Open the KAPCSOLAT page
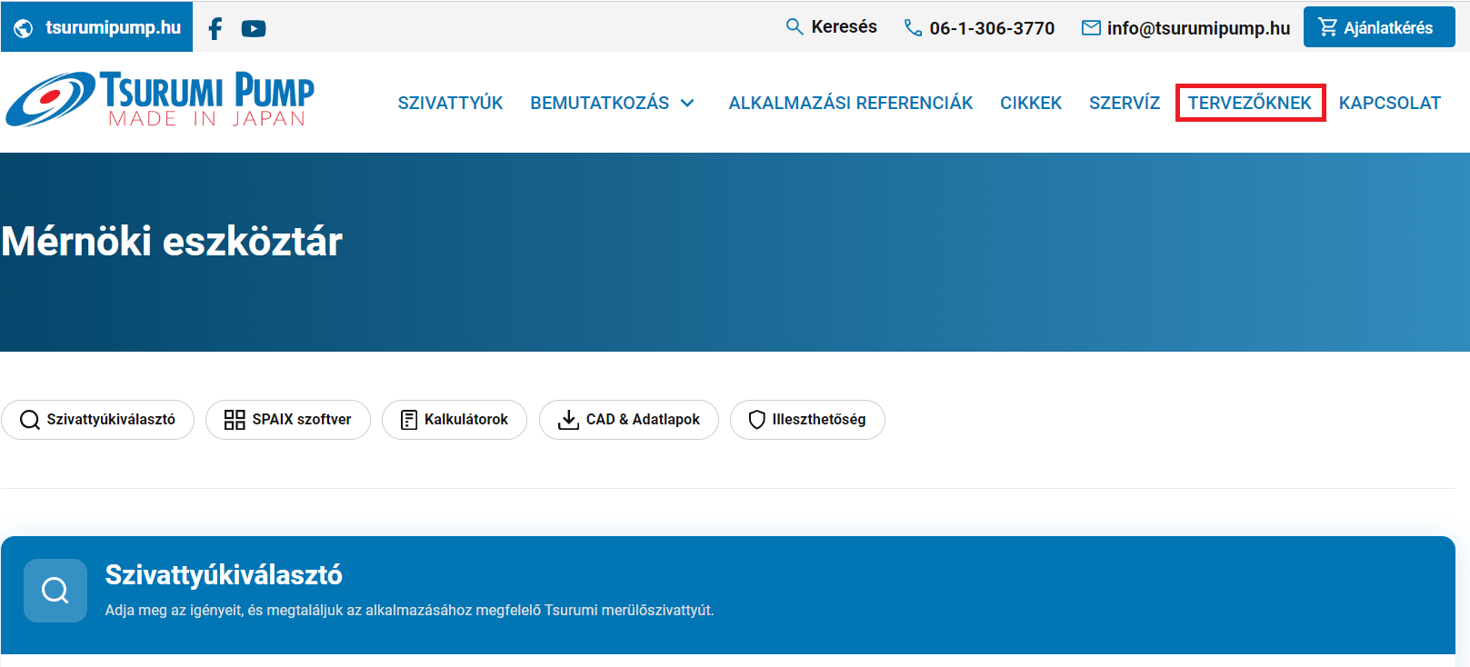 pyautogui.click(x=1390, y=103)
